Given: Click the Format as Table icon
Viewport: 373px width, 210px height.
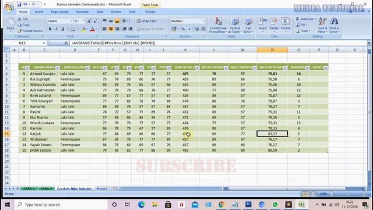Looking at the screenshot, I should click(235, 22).
